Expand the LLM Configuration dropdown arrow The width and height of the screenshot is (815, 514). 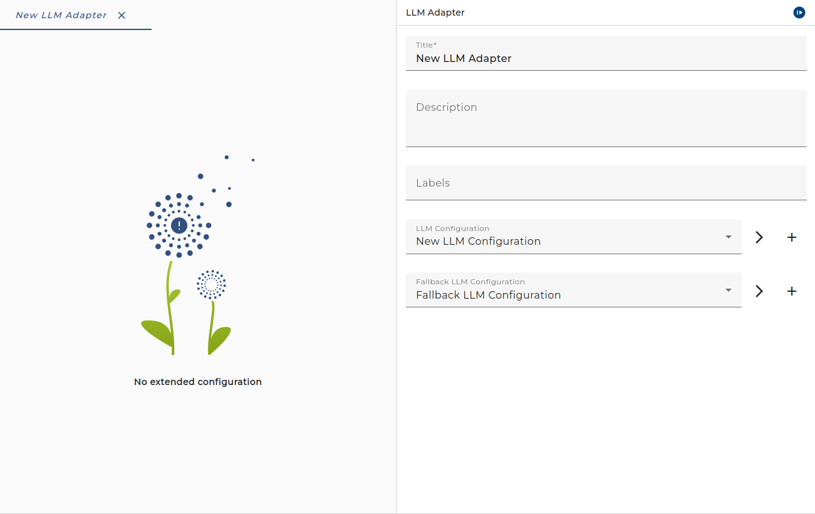[x=729, y=237]
